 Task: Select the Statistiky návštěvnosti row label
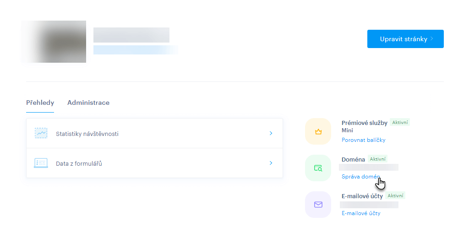click(x=87, y=134)
